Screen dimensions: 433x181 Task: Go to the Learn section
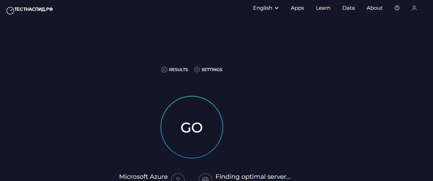pos(323,8)
